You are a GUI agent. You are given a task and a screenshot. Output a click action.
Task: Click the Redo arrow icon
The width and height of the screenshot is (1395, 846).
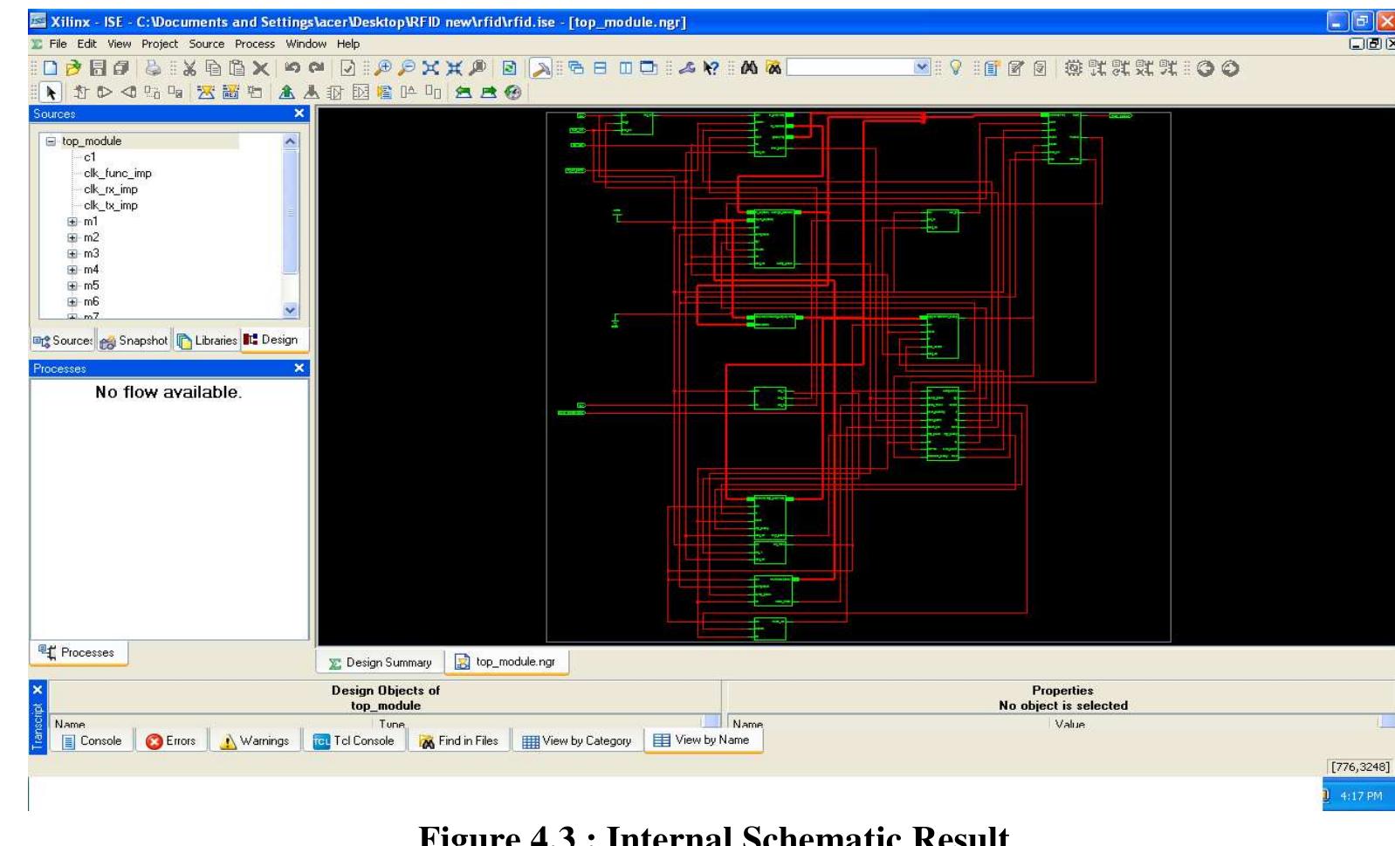[x=316, y=68]
